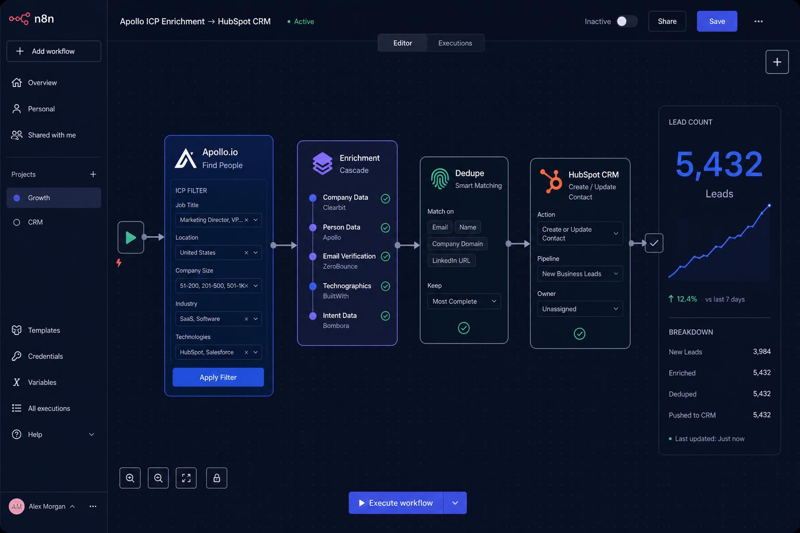Image resolution: width=800 pixels, height=533 pixels.
Task: Open the Credentials key icon
Action: pyautogui.click(x=17, y=356)
